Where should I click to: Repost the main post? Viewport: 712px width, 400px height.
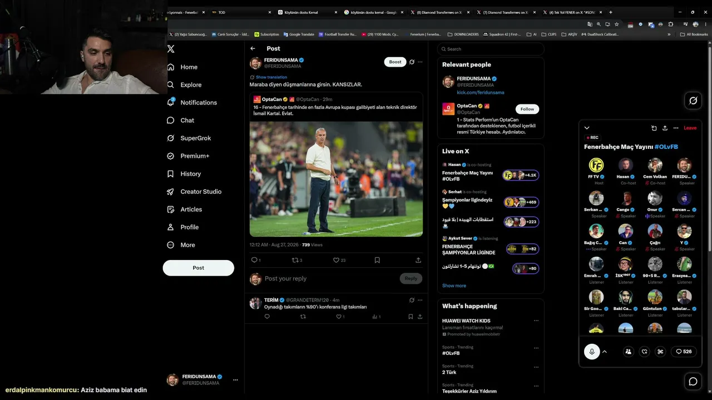pos(296,260)
